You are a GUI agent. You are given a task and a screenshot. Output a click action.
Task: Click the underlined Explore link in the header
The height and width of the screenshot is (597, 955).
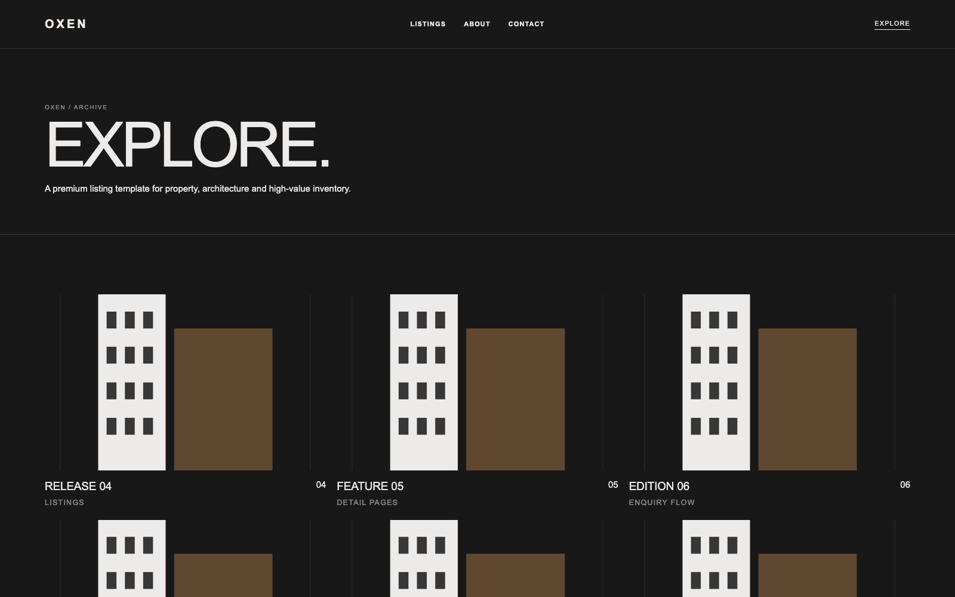(892, 24)
